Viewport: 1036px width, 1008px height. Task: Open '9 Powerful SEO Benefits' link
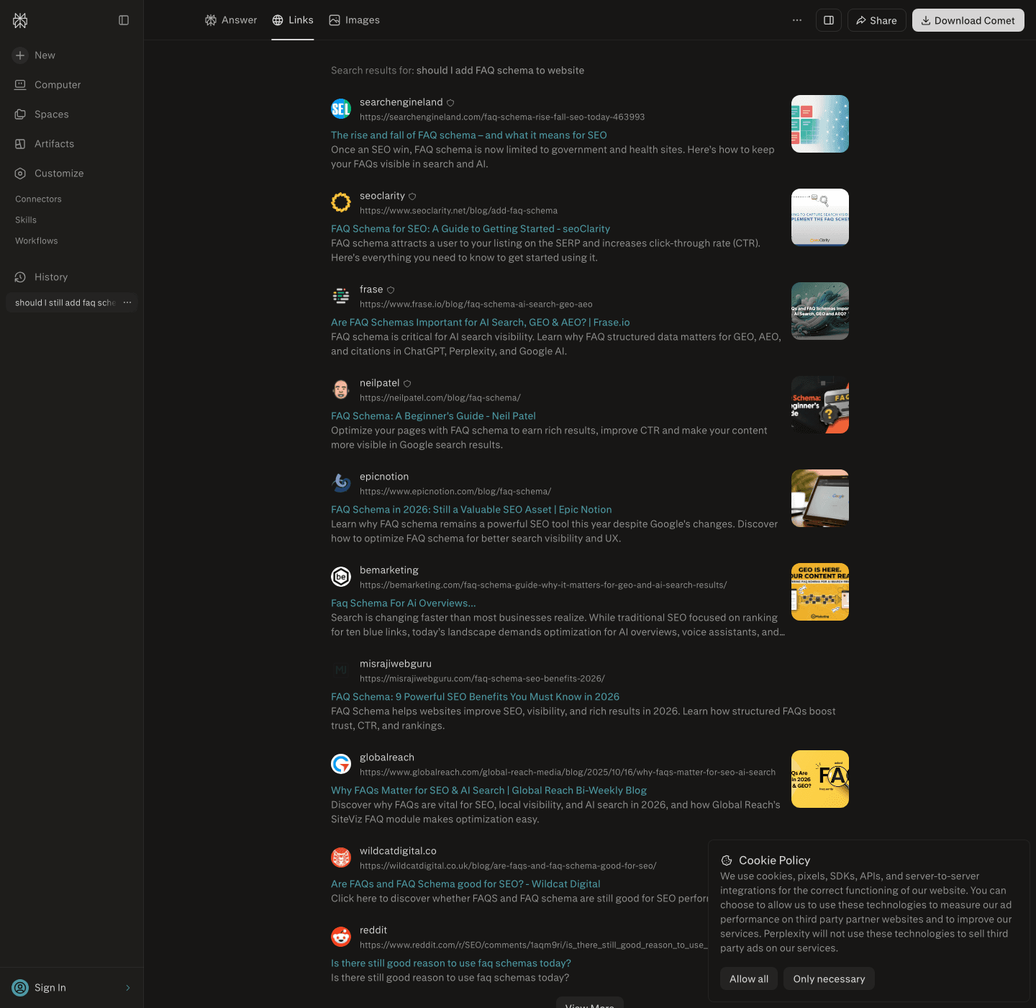pyautogui.click(x=475, y=697)
